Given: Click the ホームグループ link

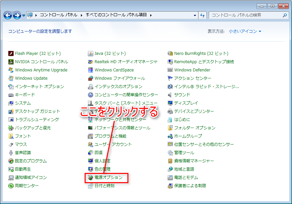Looking at the screenshot, I should [x=188, y=136].
